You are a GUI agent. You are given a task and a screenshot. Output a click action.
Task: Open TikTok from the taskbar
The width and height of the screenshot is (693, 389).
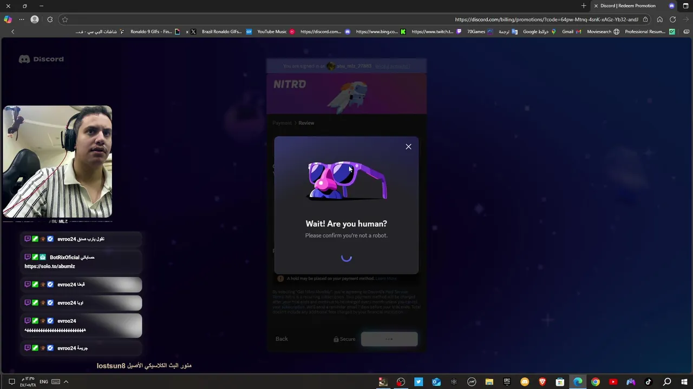[x=649, y=382]
